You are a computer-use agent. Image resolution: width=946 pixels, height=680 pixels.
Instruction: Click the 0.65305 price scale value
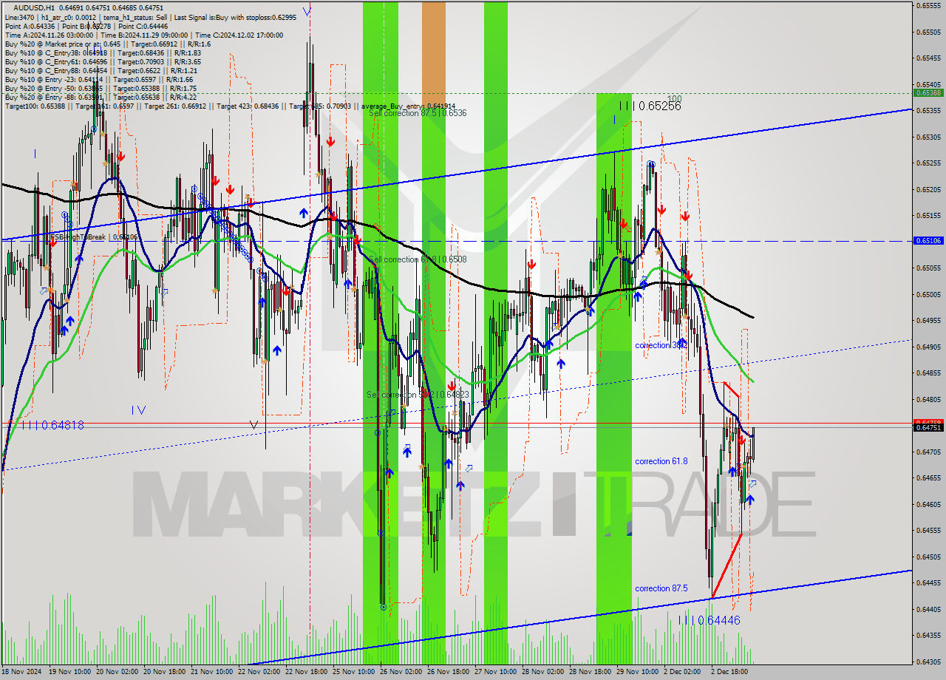tap(928, 137)
